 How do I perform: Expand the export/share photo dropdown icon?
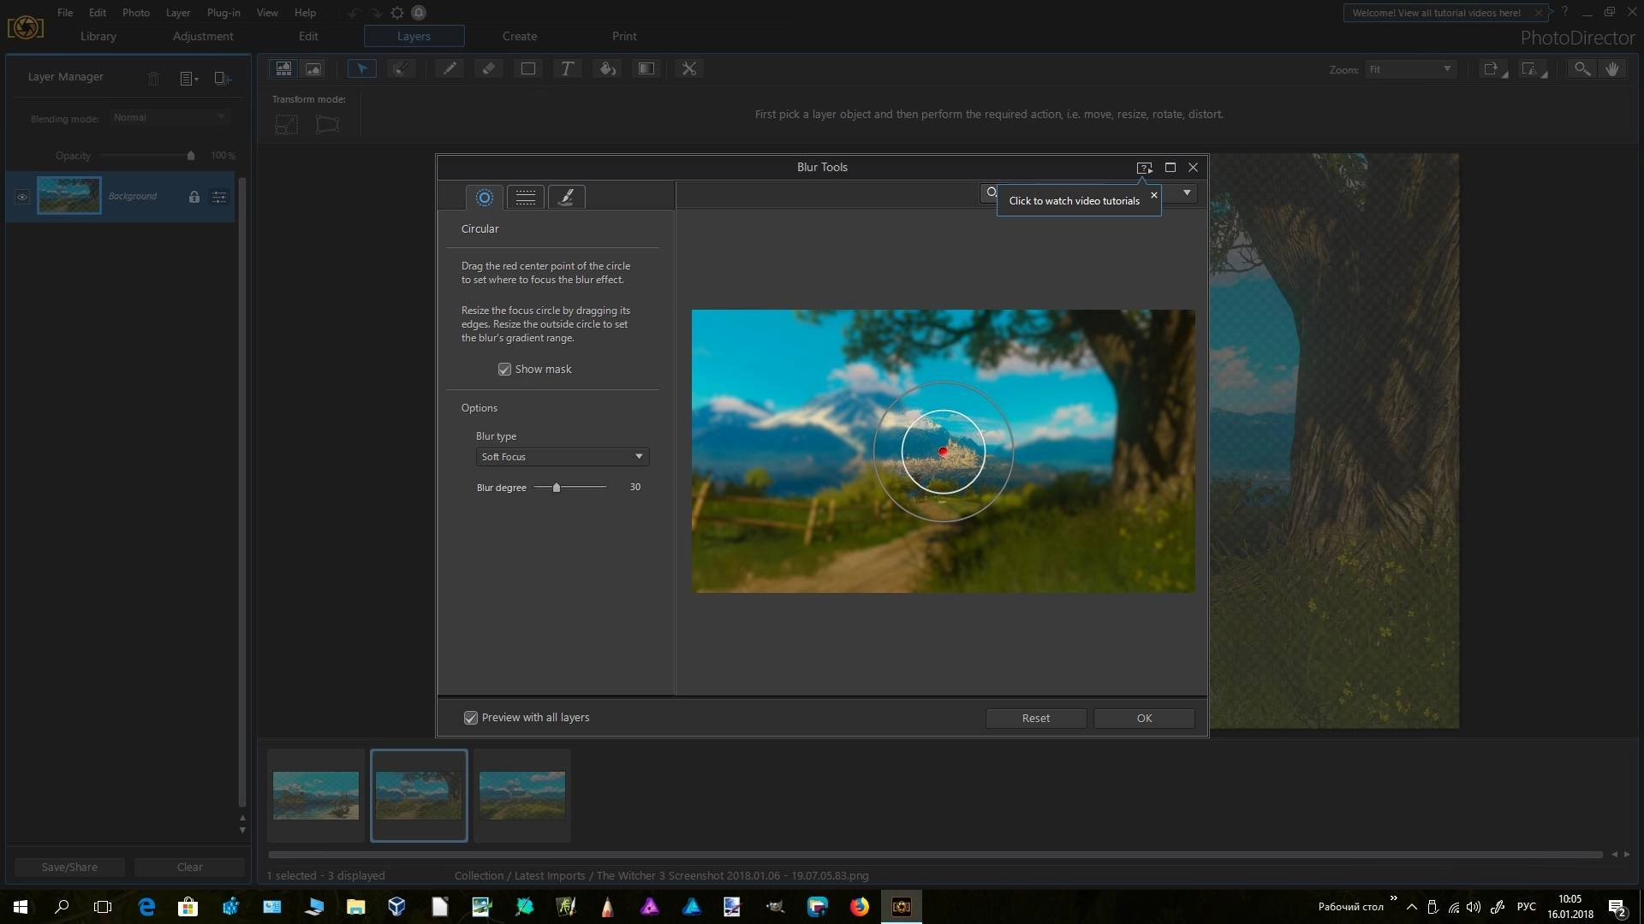(x=1494, y=69)
